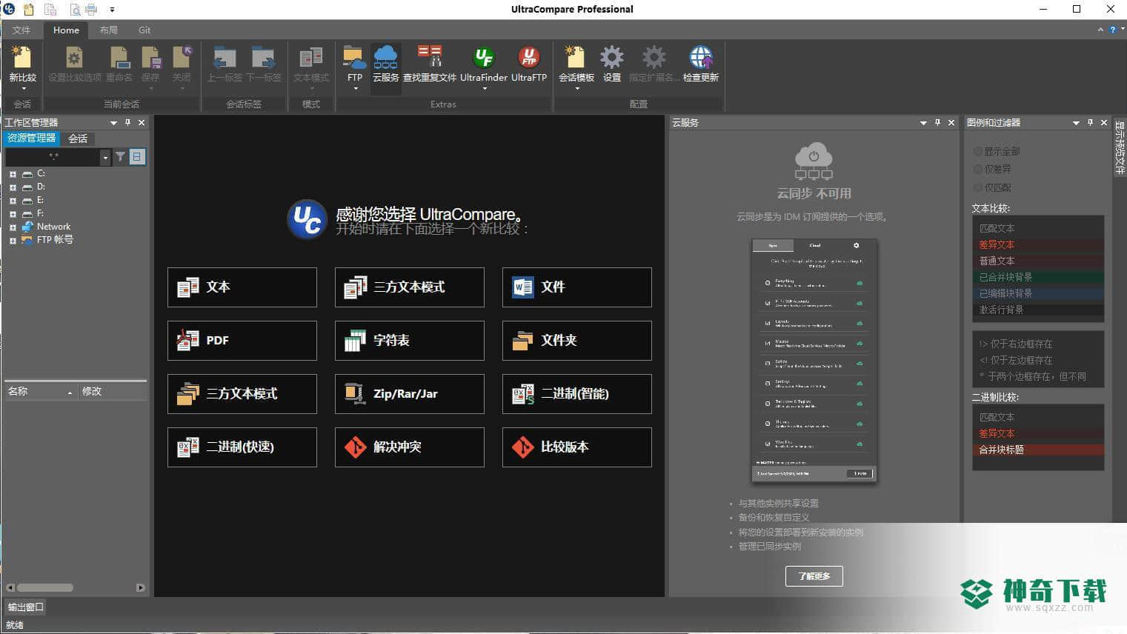Image resolution: width=1127 pixels, height=634 pixels.
Task: Click the 差异文本 text compare color swatch
Action: [x=1038, y=244]
